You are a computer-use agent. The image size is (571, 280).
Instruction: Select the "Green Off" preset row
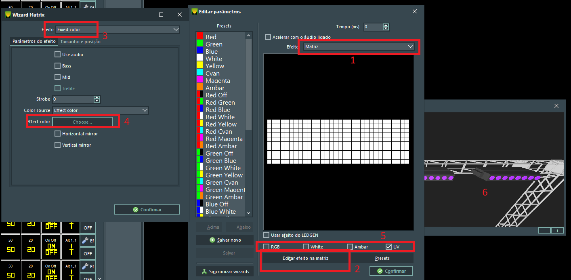220,153
